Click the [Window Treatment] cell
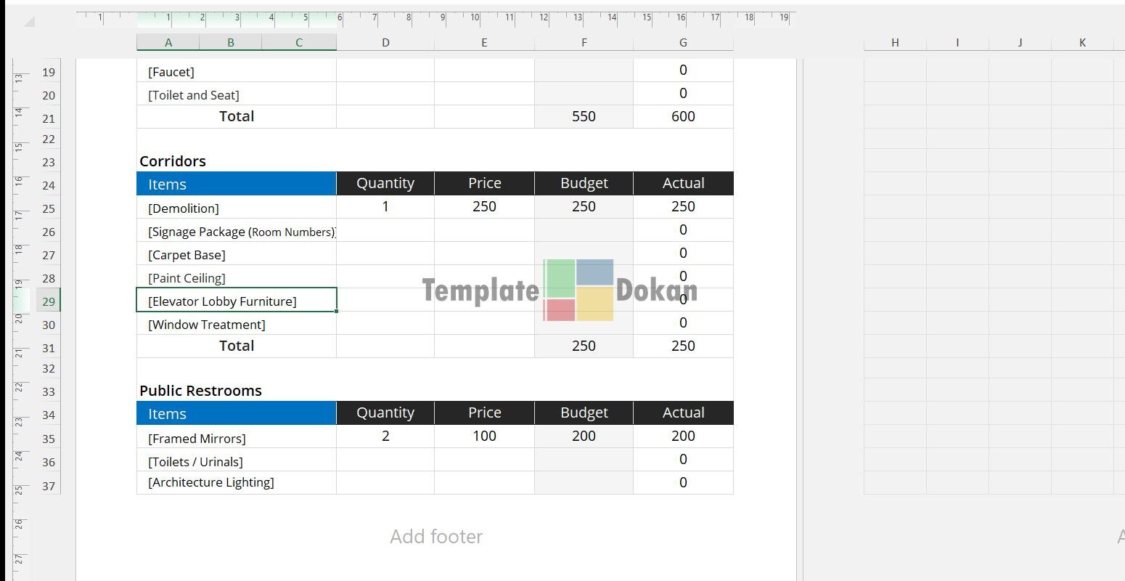Screen dimensions: 1125x581 coord(236,325)
